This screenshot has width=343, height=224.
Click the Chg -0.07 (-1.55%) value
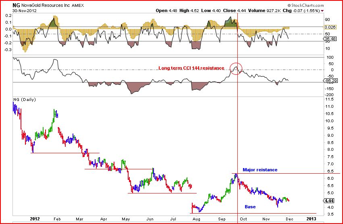[301, 10]
